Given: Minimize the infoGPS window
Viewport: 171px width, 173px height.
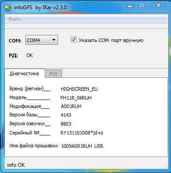Looking at the screenshot, I should click(130, 6).
